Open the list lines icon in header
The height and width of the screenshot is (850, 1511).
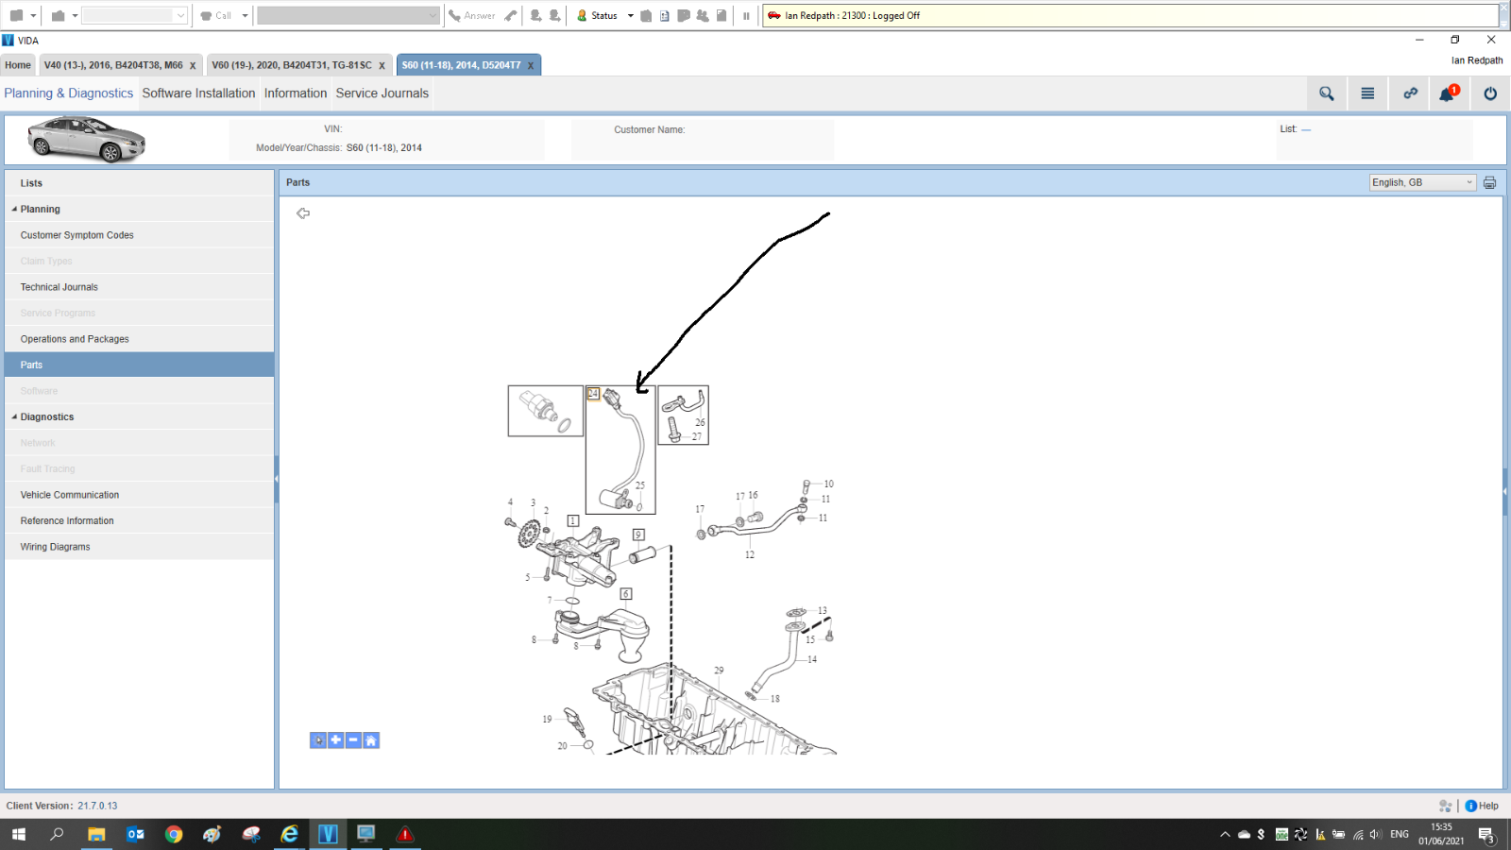tap(1367, 93)
